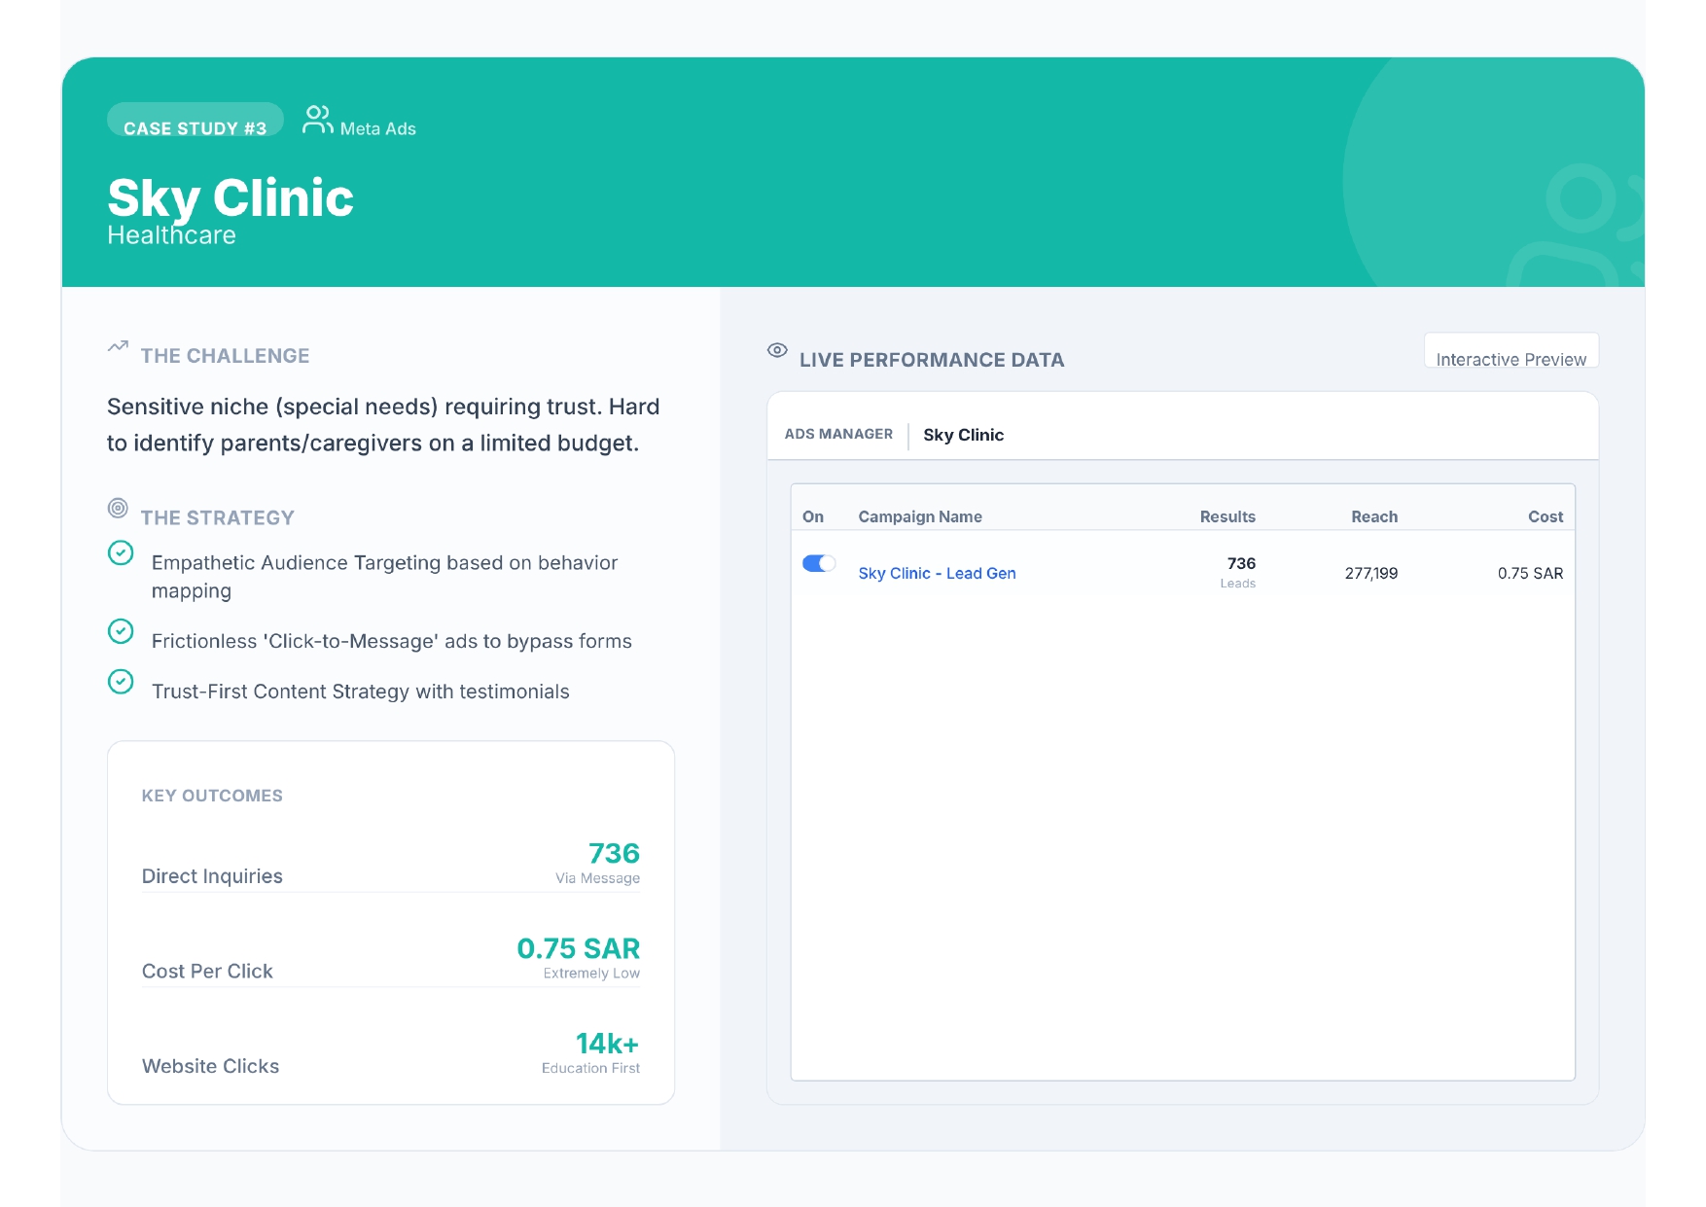Click the On column header
Screen dimensions: 1706x1207
(813, 516)
